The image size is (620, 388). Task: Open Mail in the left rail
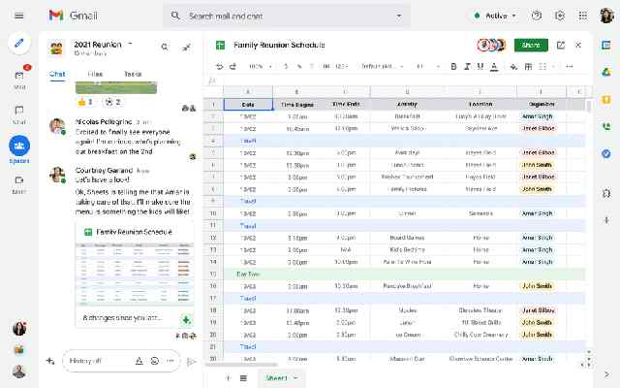19,80
